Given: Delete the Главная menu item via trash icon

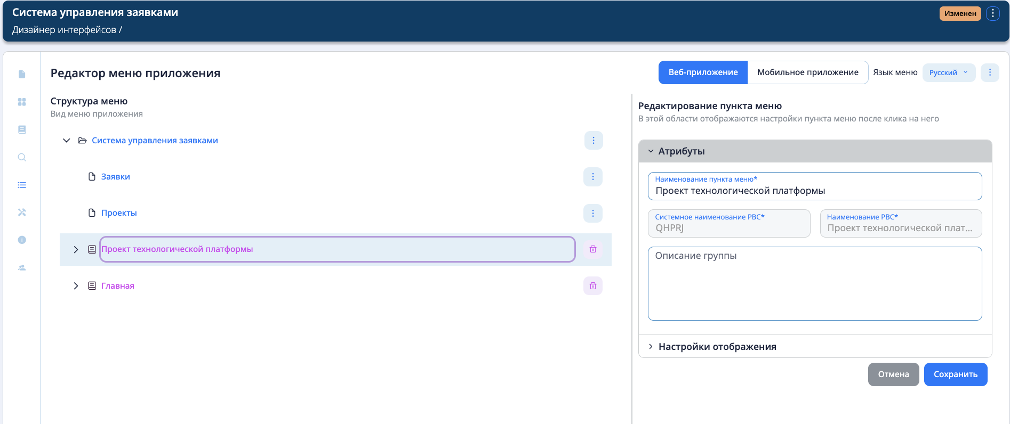Looking at the screenshot, I should click(x=592, y=286).
